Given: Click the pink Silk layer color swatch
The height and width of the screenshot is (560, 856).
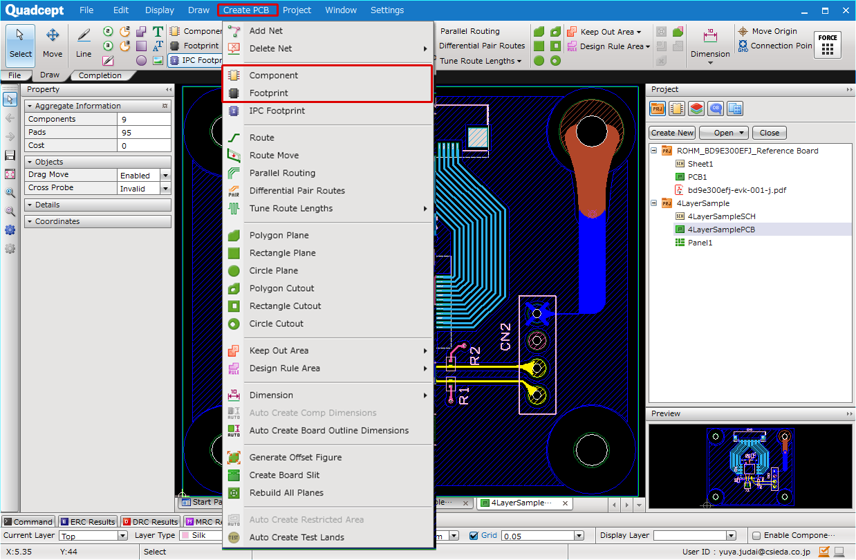Looking at the screenshot, I should 185,535.
